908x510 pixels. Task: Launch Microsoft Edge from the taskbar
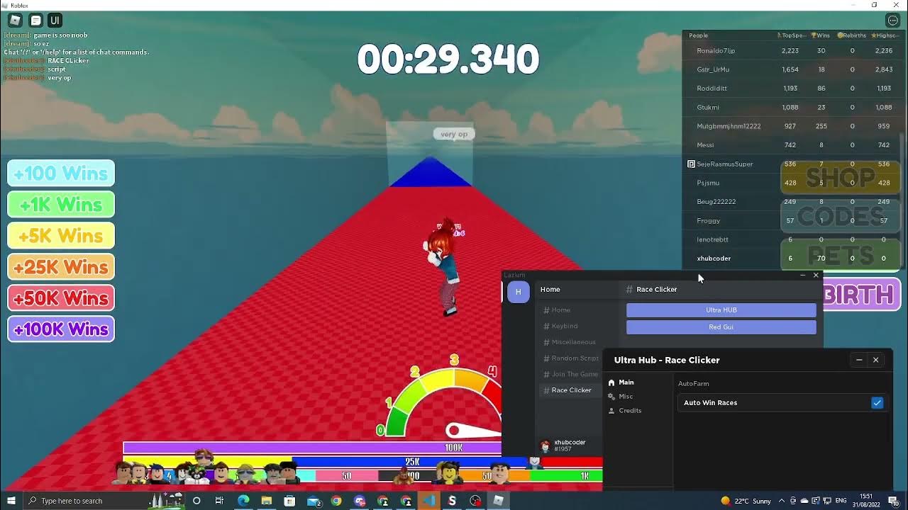tap(243, 501)
